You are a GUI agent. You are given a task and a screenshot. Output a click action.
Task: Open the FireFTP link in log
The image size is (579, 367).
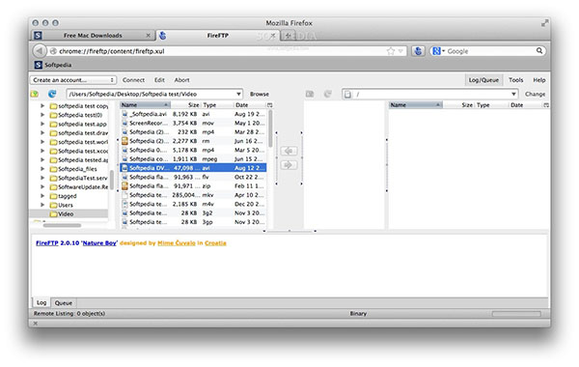(x=47, y=242)
